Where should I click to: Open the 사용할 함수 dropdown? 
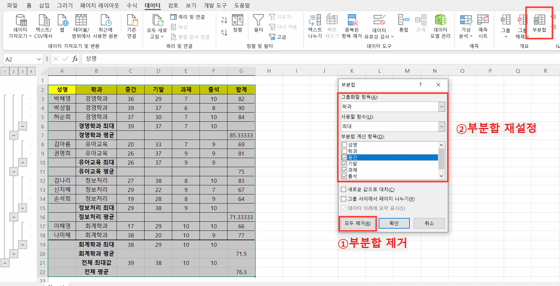click(442, 126)
